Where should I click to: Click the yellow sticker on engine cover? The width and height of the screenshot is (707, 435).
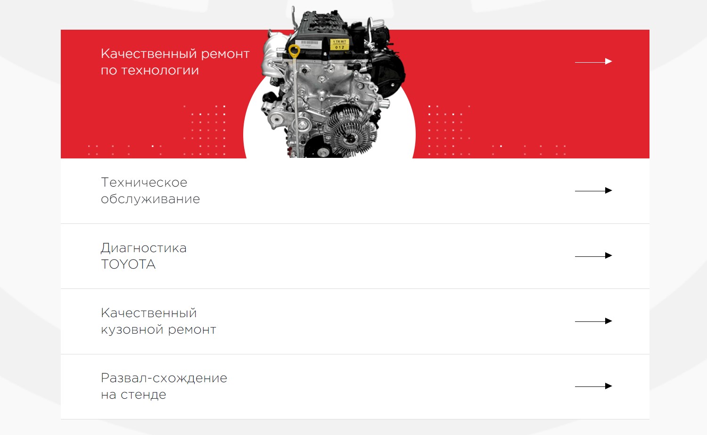(339, 44)
